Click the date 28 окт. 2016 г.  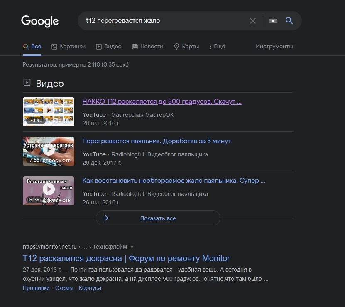[x=101, y=123]
